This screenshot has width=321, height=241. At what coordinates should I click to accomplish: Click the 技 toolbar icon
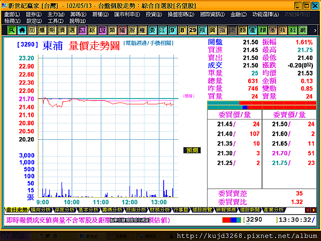pyautogui.click(x=282, y=30)
